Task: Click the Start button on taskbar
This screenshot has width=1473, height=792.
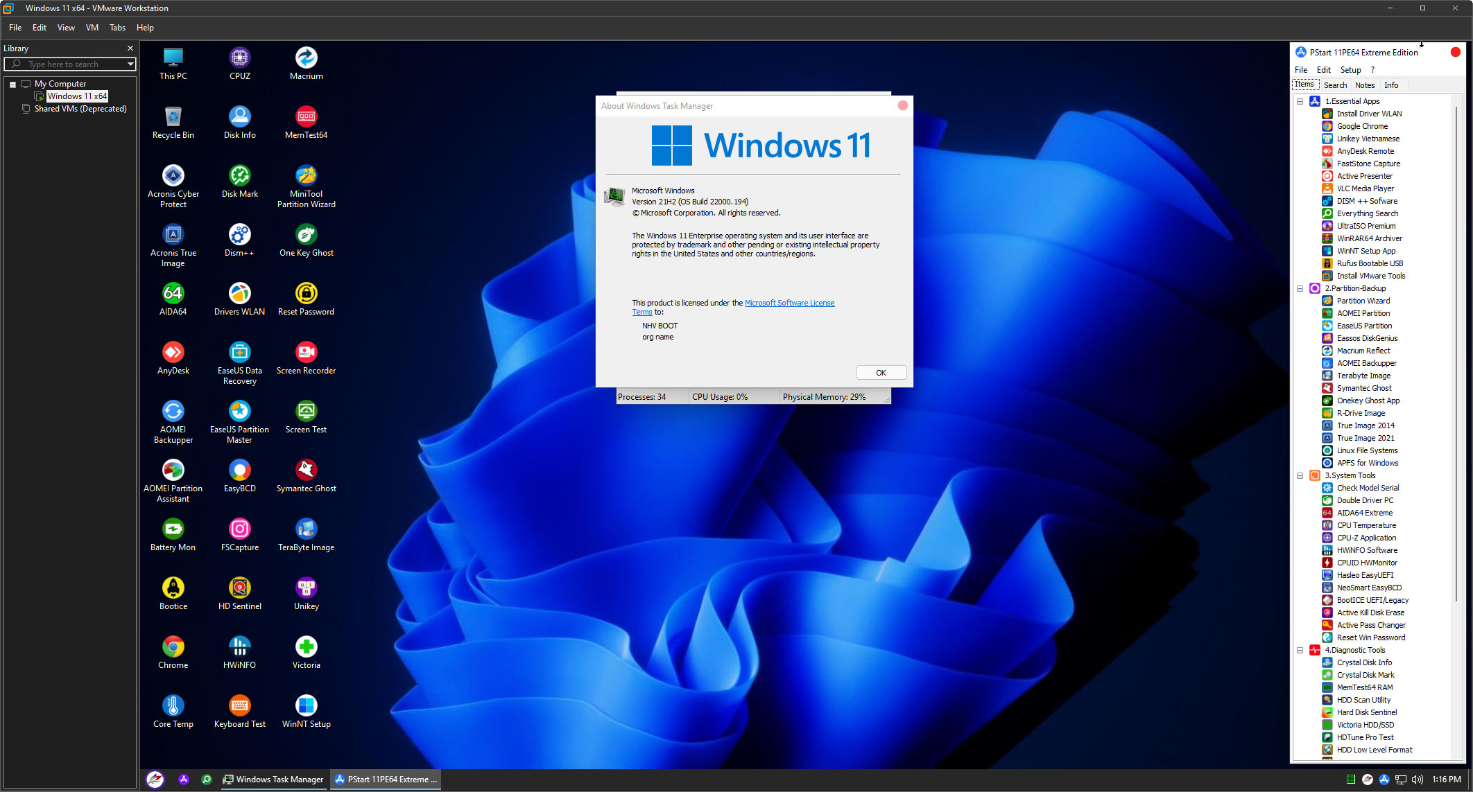Action: pyautogui.click(x=155, y=780)
